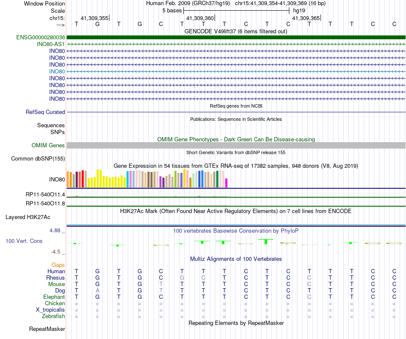Select the magenta bar in INO80 GTEx chart
This screenshot has height=339, width=406.
point(227,183)
